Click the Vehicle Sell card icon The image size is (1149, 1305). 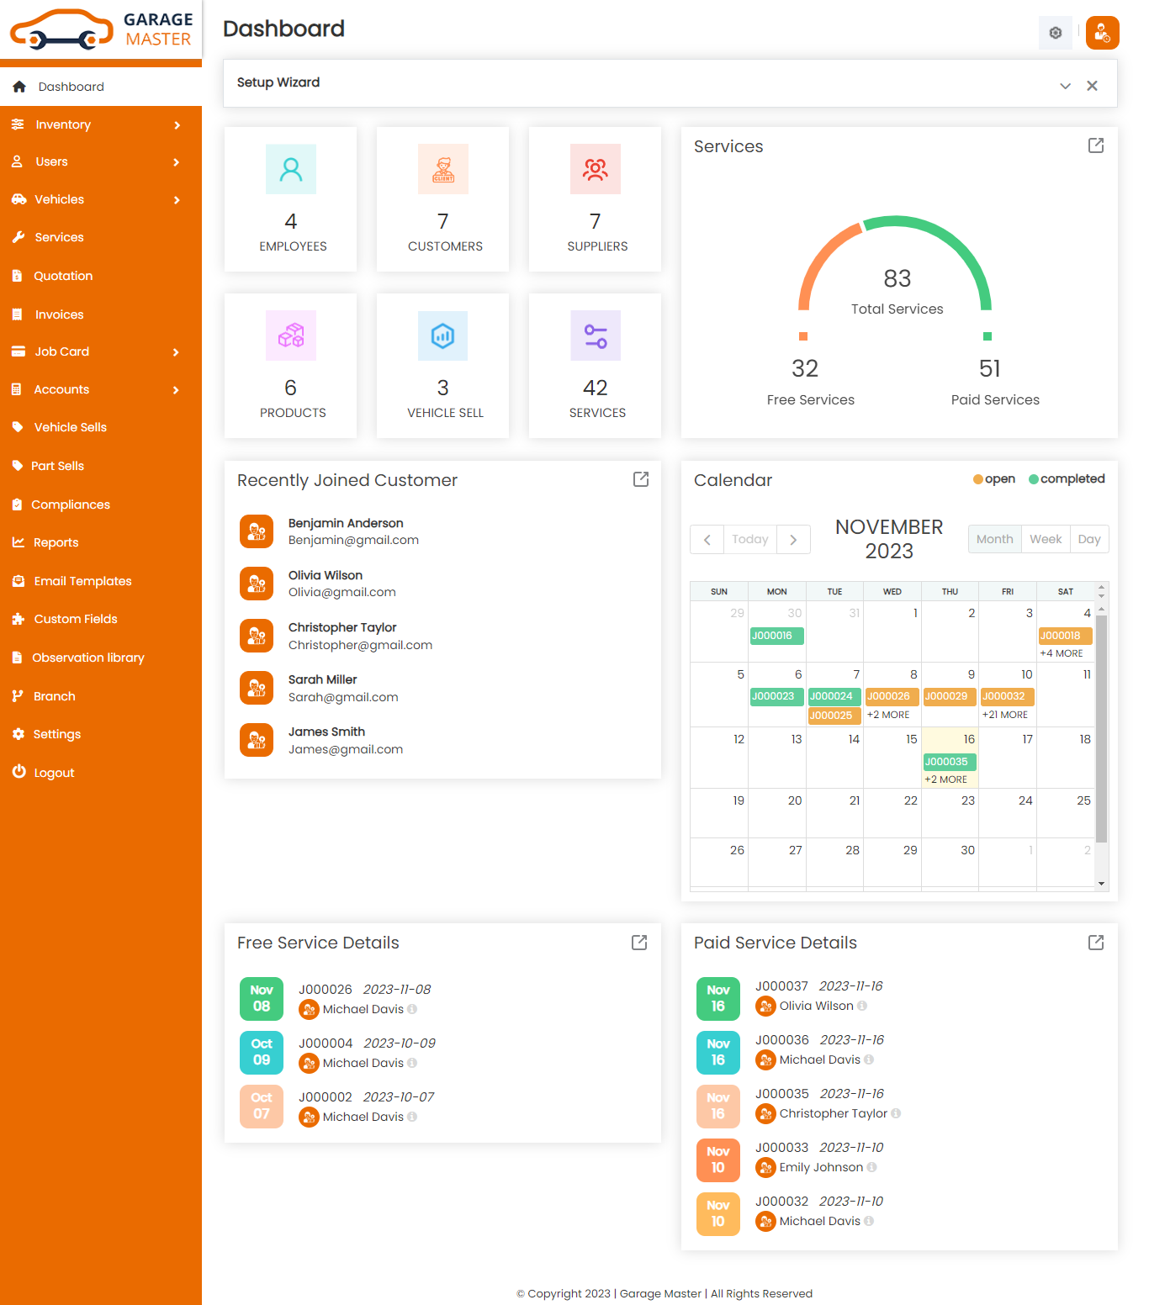click(x=442, y=335)
